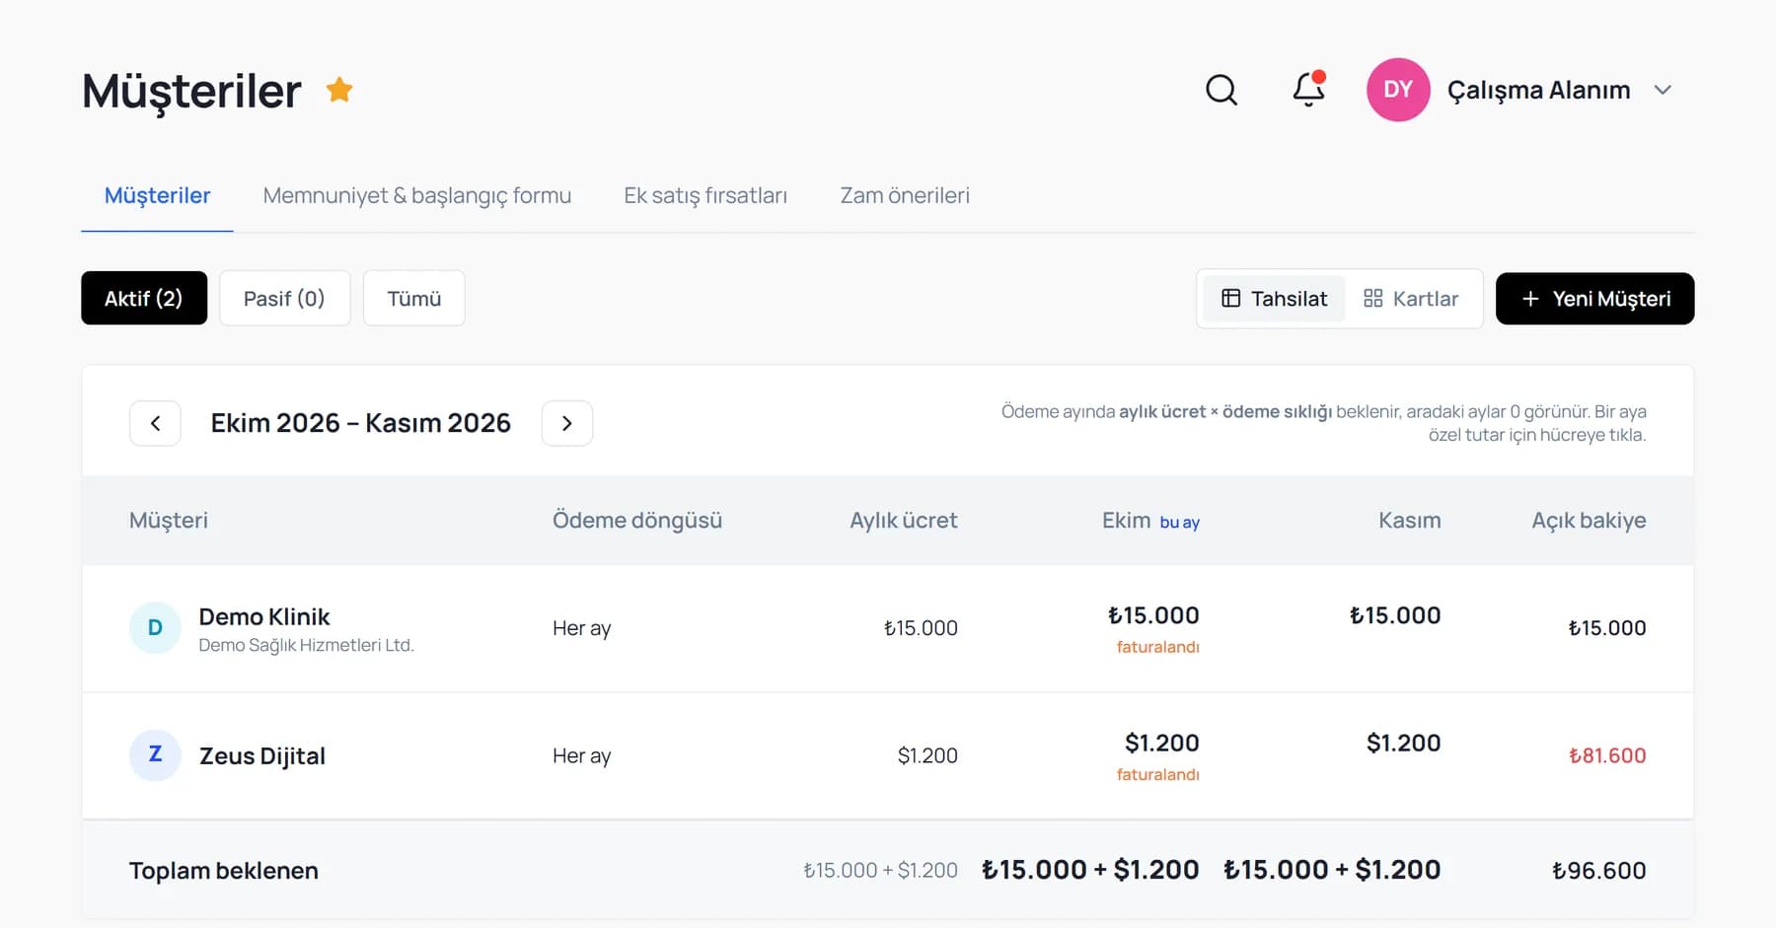Toggle the favorite star beside Müşteriler

point(339,90)
